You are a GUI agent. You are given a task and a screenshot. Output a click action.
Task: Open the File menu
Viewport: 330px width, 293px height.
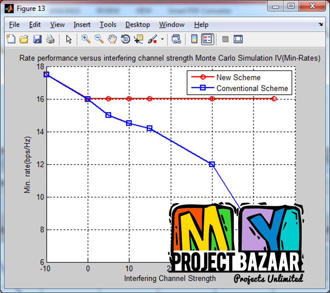point(14,25)
